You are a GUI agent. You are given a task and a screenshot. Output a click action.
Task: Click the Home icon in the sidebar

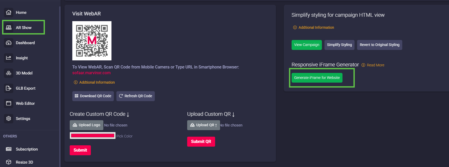(9, 13)
